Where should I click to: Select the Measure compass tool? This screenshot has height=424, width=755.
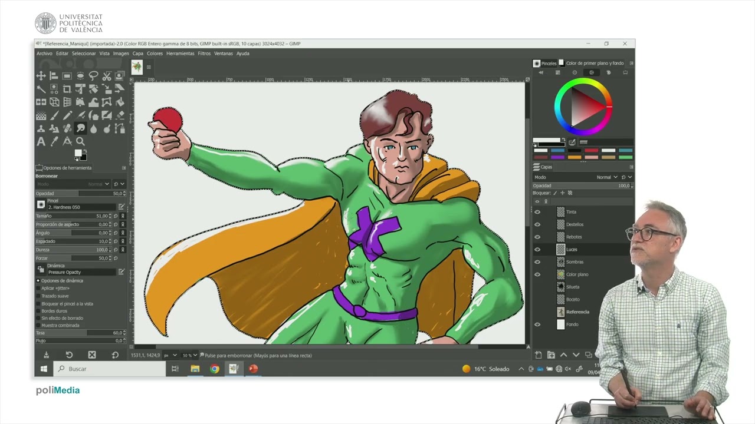click(x=67, y=141)
